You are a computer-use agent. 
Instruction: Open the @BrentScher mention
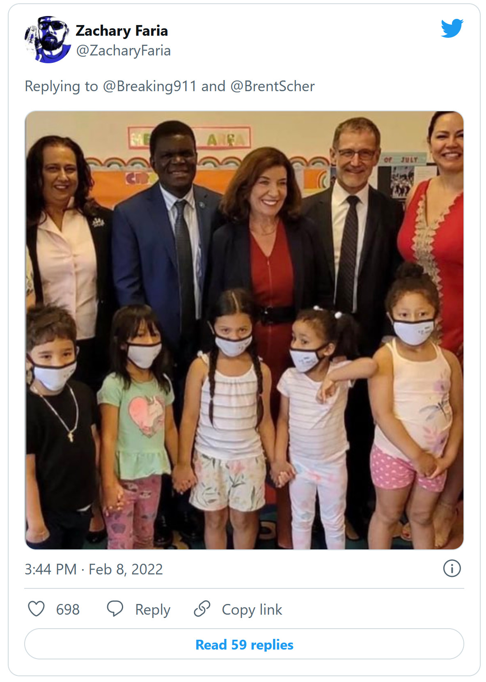click(273, 86)
